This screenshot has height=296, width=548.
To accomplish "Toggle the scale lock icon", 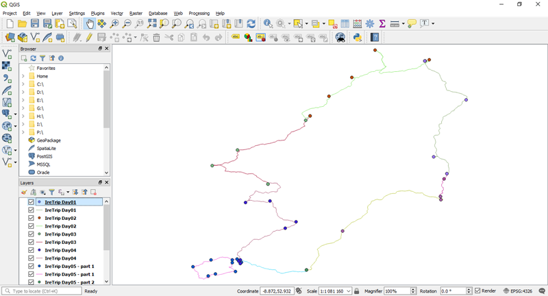I will 356,291.
